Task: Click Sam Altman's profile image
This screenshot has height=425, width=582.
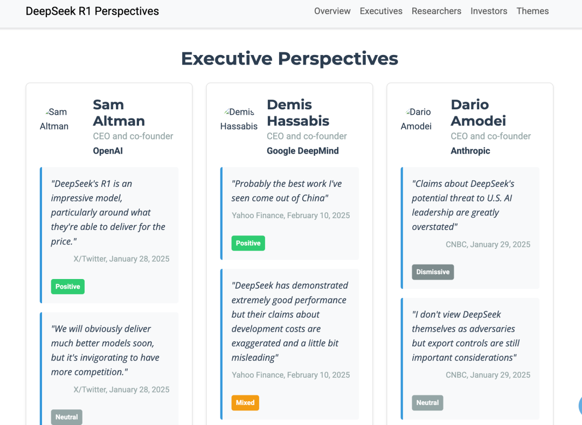Action: point(54,119)
